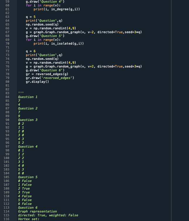Click the 'reversed_edges' string in gr.draw
189x221 pixels.
57,78
